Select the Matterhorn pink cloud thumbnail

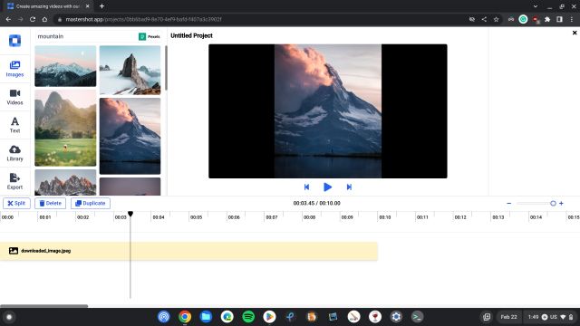(x=130, y=136)
